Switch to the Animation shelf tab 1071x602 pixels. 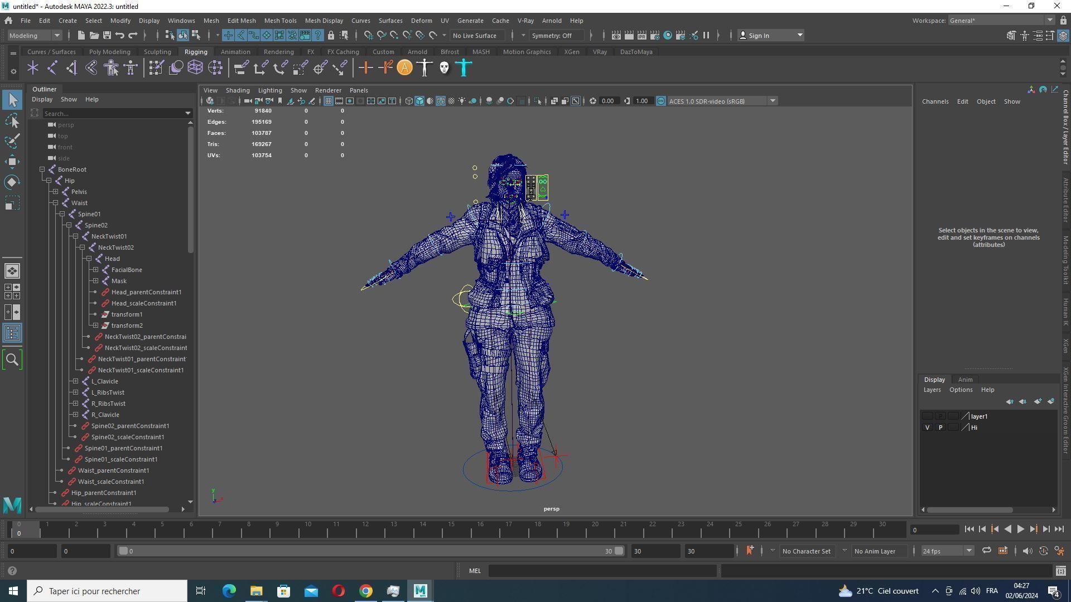(235, 52)
